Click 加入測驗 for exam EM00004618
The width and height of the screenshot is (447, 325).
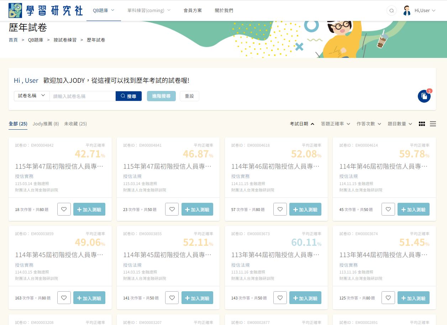(x=305, y=209)
